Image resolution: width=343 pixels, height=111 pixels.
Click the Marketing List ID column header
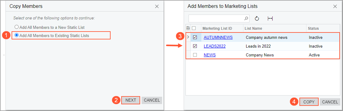(222, 28)
